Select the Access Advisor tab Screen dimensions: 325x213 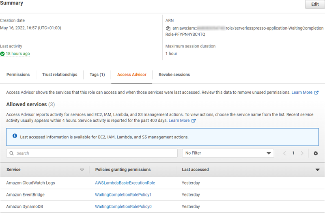131,75
